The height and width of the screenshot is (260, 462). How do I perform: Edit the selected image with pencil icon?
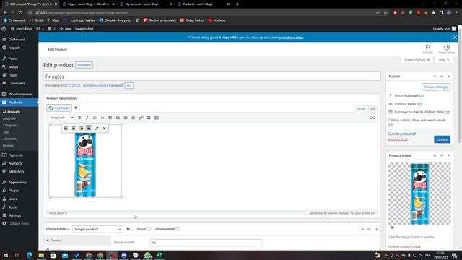point(97,129)
